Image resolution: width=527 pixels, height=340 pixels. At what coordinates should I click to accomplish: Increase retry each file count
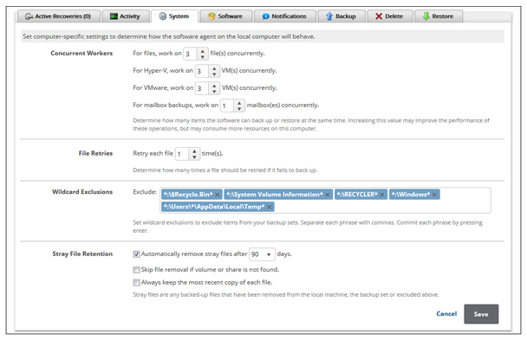pyautogui.click(x=194, y=151)
